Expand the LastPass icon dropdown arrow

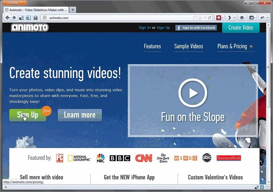coord(222,18)
